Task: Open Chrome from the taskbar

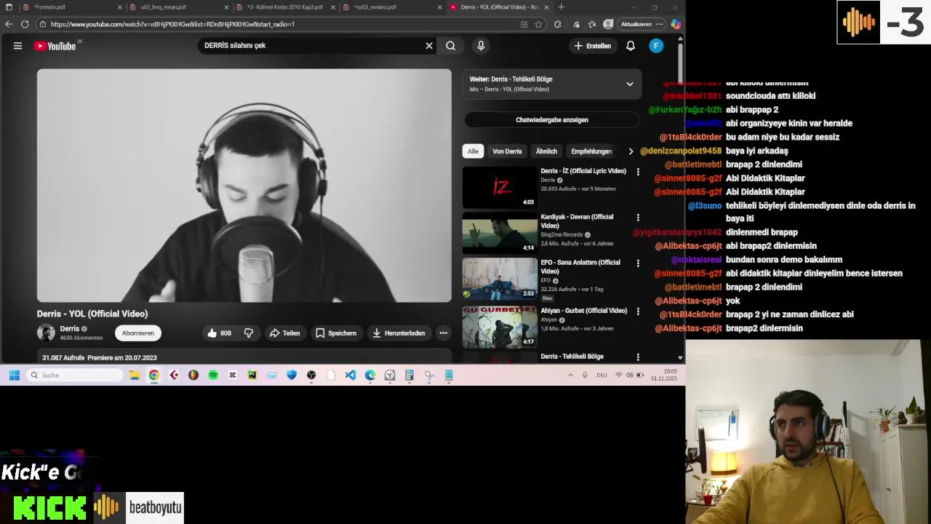Action: tap(154, 376)
